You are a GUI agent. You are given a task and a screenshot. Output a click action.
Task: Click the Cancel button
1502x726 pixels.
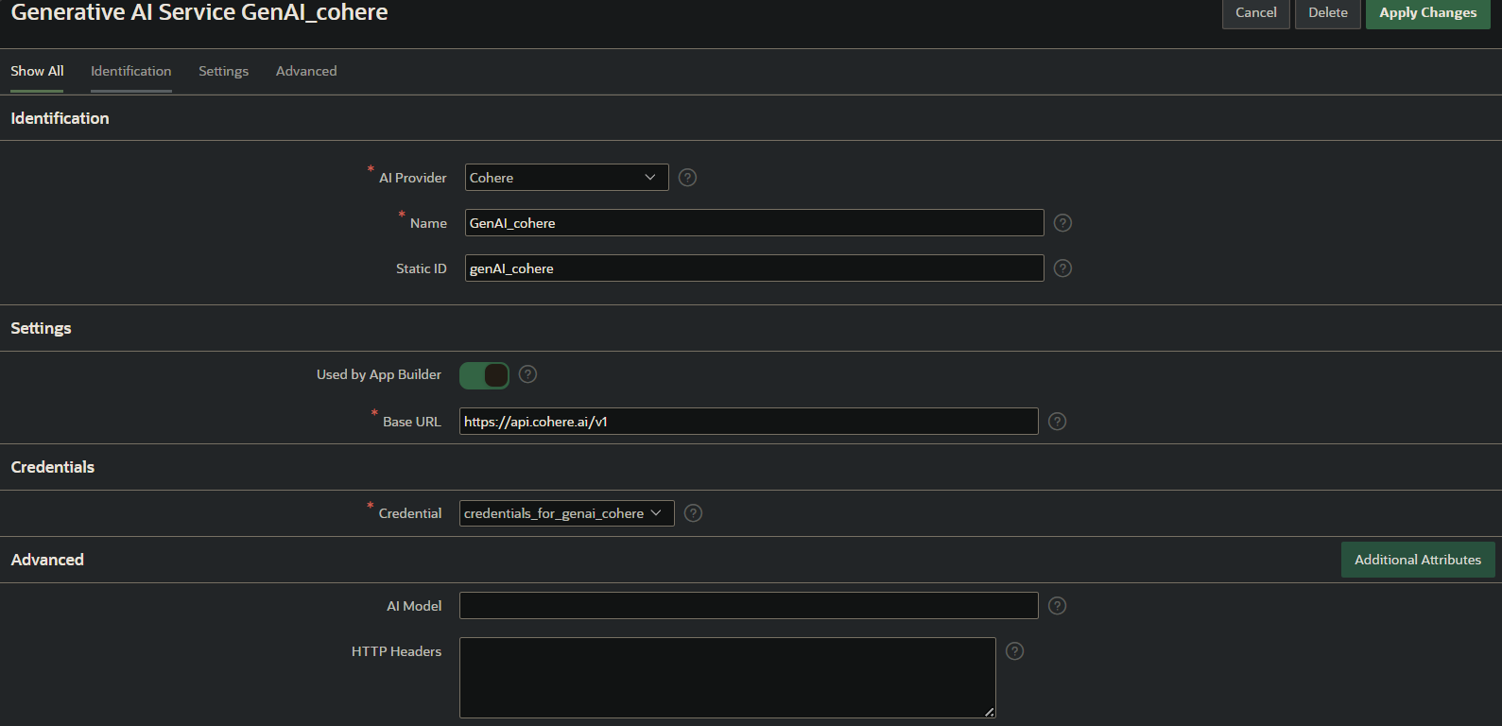1256,13
